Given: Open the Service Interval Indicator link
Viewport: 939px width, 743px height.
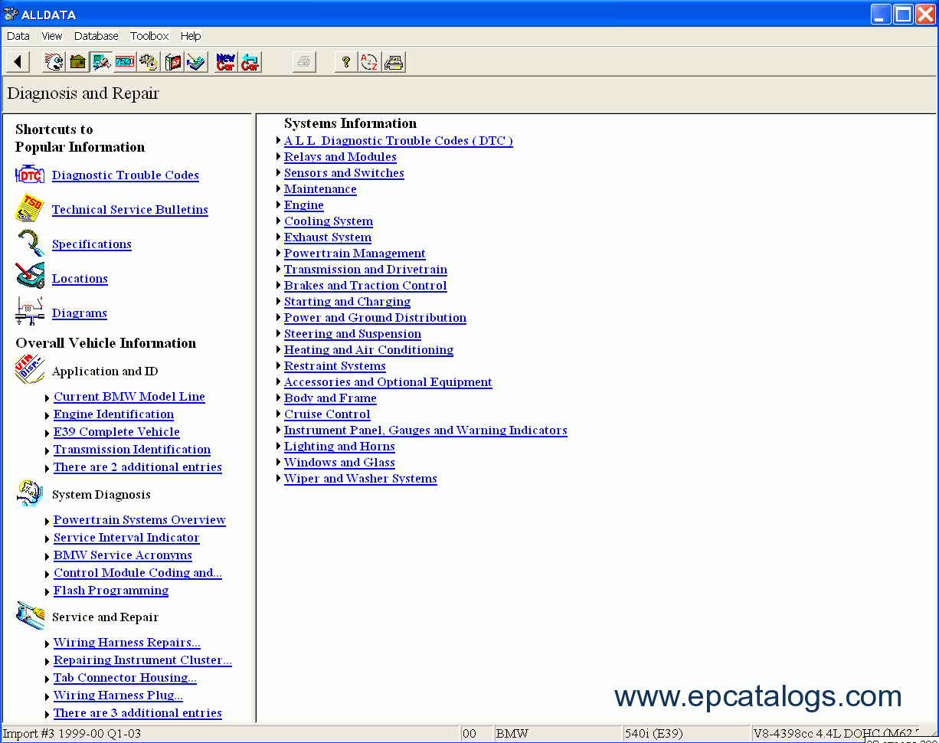Looking at the screenshot, I should (126, 538).
